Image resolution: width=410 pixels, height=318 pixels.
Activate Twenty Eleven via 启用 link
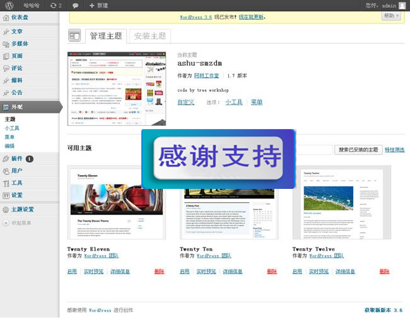point(72,271)
